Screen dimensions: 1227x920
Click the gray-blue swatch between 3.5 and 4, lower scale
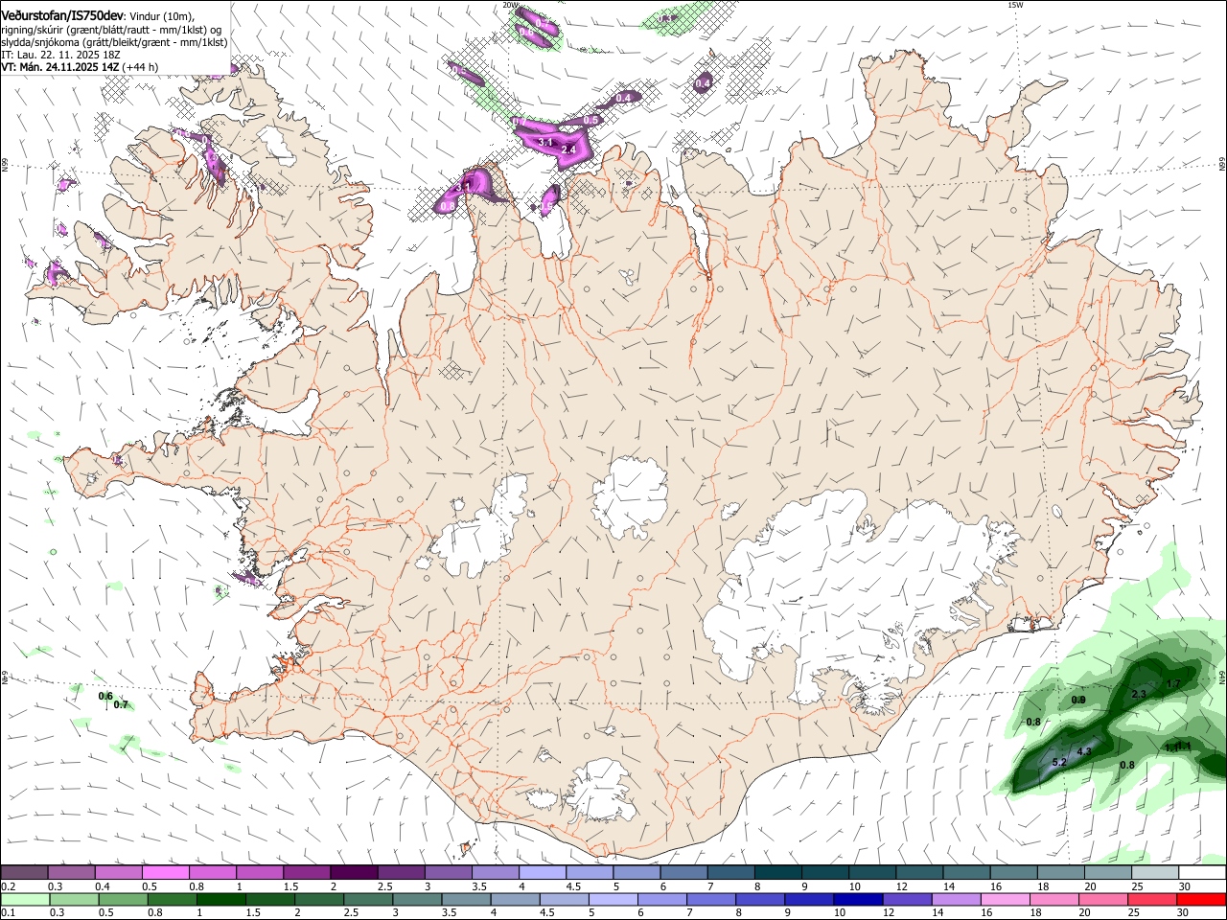[465, 900]
